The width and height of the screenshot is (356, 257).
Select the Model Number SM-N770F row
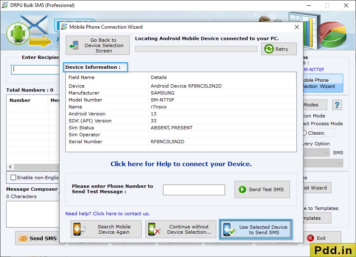pos(181,100)
